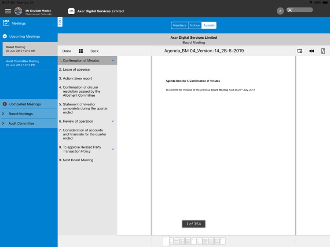Image resolution: width=330 pixels, height=247 pixels.
Task: Expand Review of operation chevron
Action: [x=113, y=121]
